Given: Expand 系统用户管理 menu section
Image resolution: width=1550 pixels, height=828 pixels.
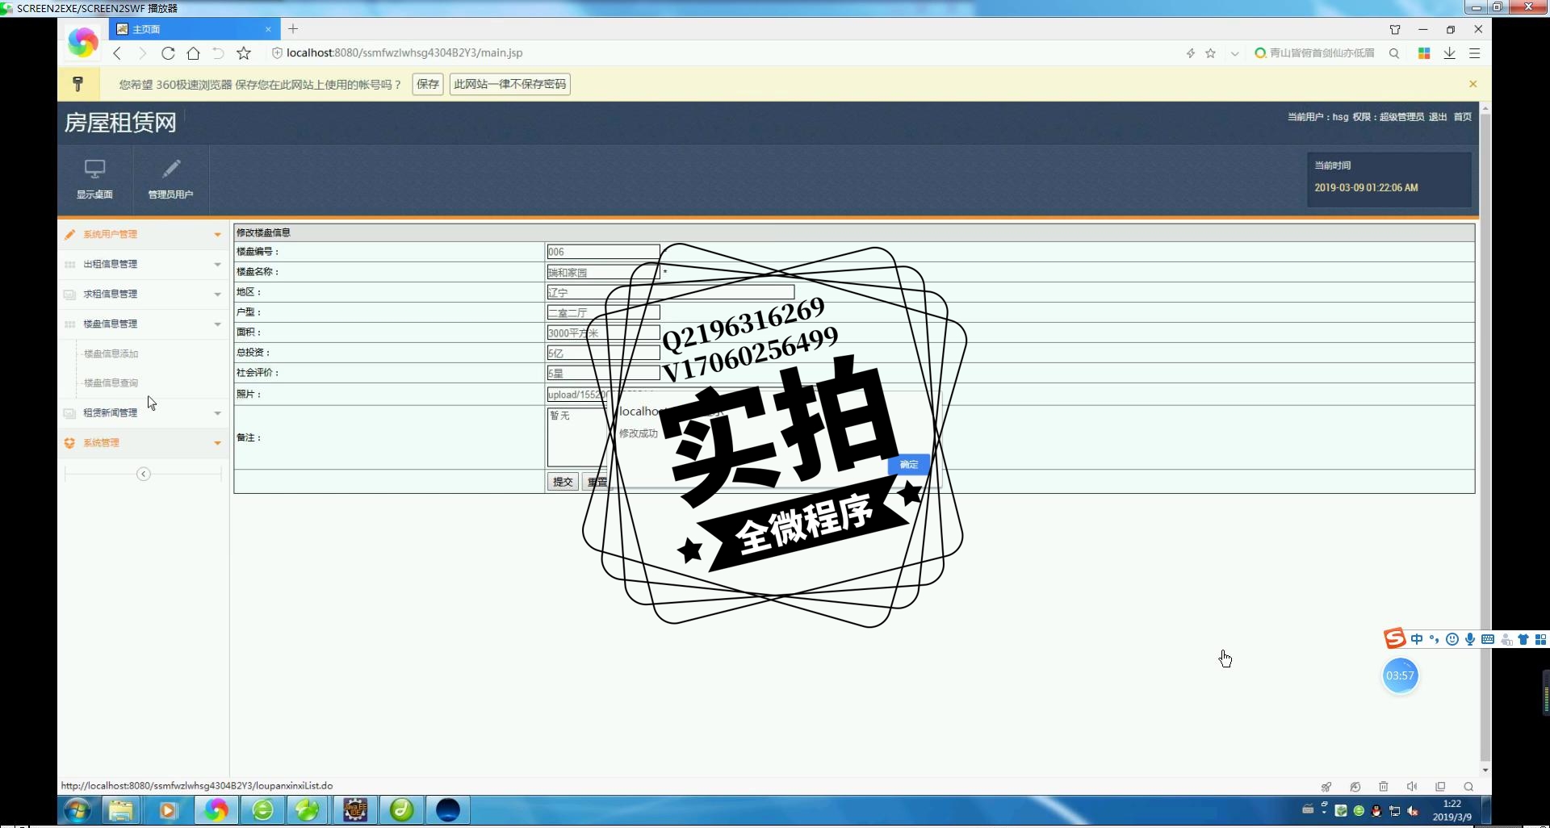Looking at the screenshot, I should click(x=143, y=234).
